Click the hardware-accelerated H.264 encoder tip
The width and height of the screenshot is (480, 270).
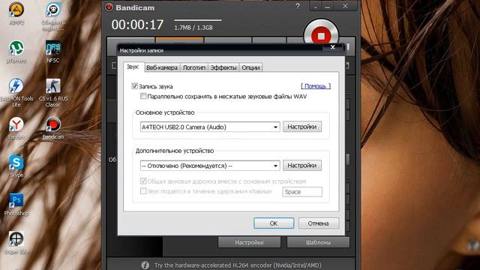click(x=238, y=265)
